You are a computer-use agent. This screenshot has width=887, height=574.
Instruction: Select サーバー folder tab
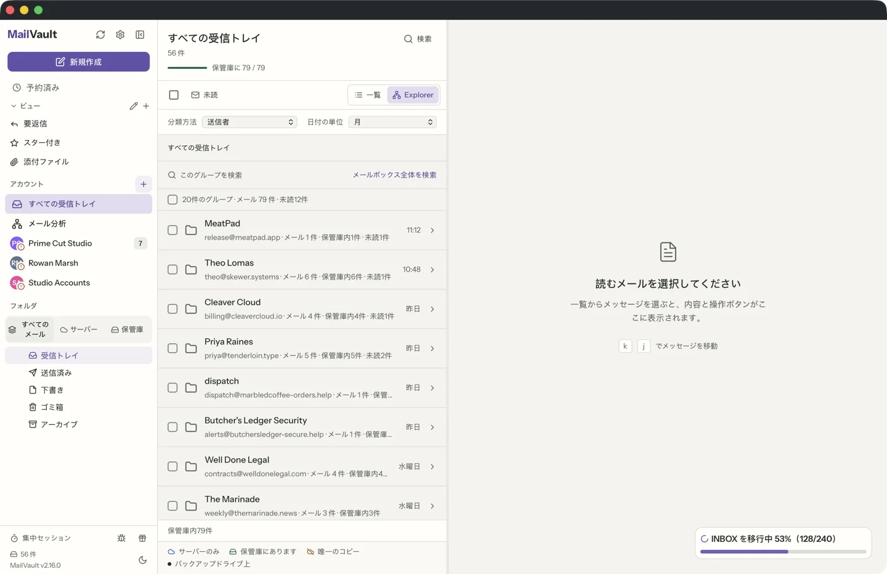click(x=79, y=329)
